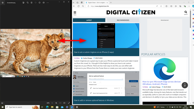This screenshot has height=109, width=194.
Task: Open Edge collections
Action: pyautogui.click(x=180, y=6)
